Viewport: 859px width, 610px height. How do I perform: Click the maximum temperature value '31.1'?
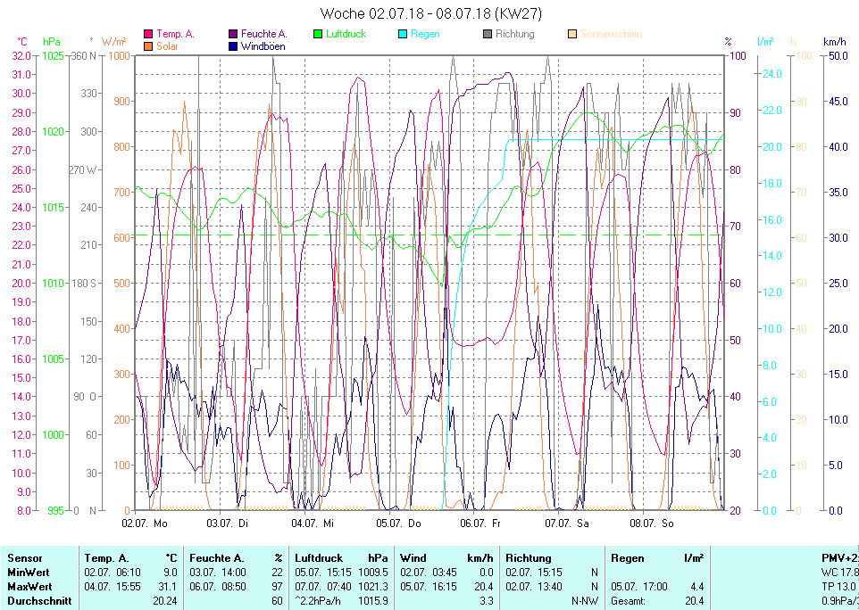coord(168,587)
